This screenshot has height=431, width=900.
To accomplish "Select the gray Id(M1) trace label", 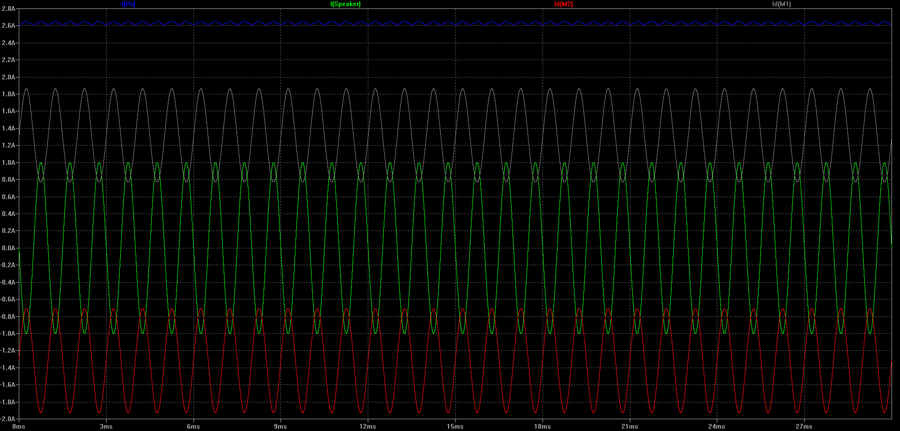I will click(x=782, y=4).
